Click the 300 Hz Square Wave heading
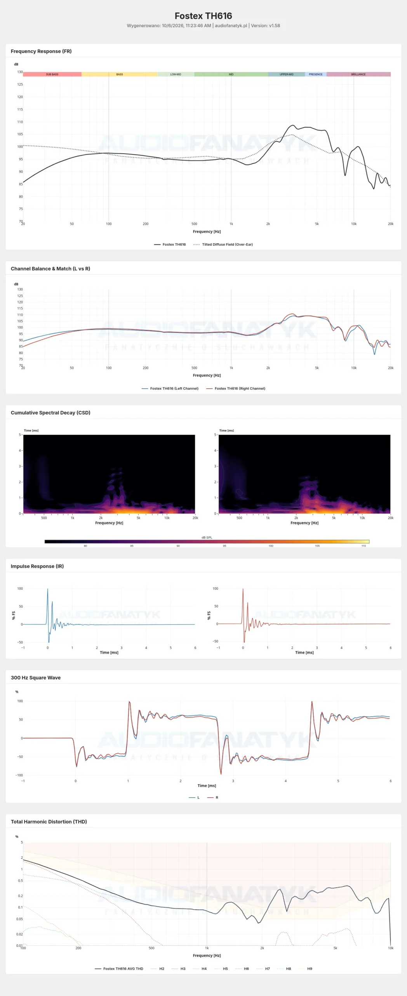 tap(36, 677)
